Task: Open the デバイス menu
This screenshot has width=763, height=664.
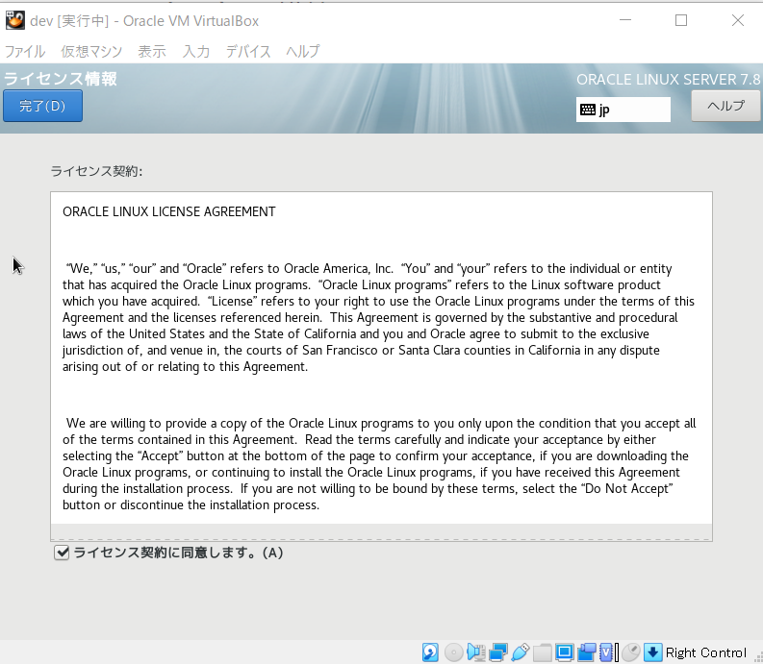Action: click(x=248, y=51)
